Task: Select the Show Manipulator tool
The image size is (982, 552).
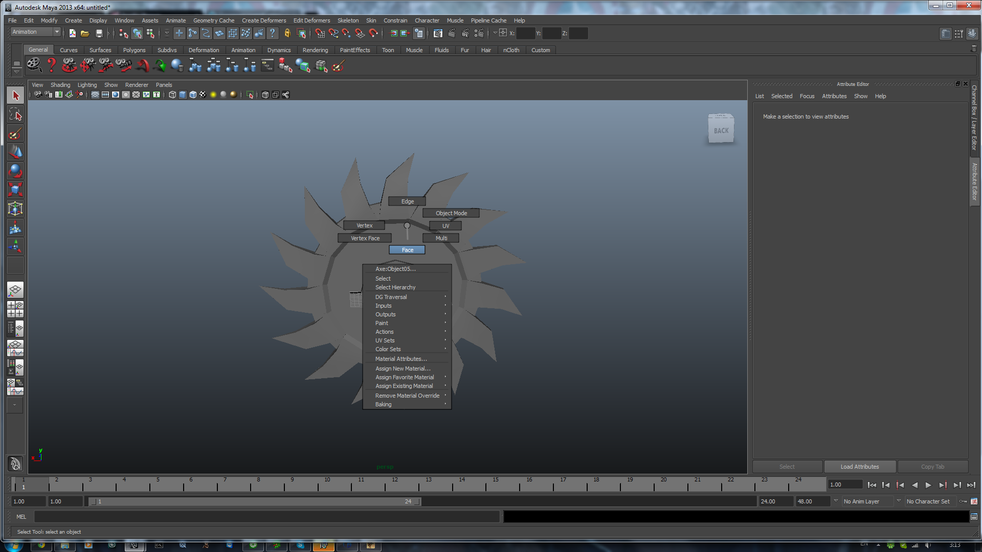Action: tap(15, 246)
